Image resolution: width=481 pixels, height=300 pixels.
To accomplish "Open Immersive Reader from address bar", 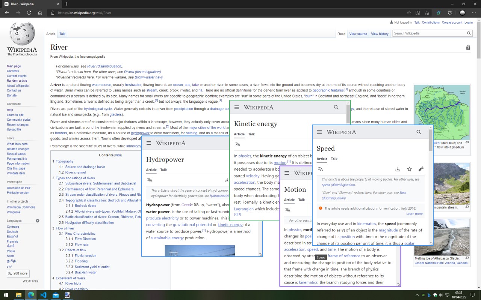I will (417, 13).
